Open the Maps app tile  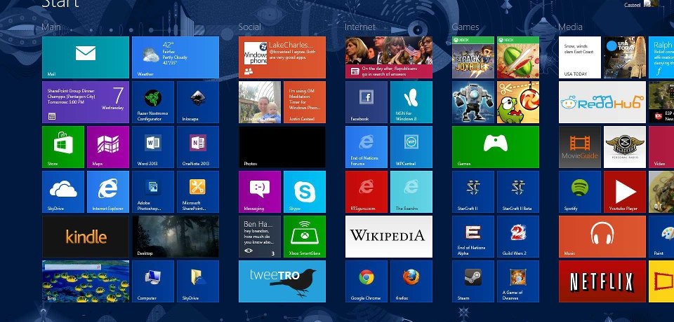pyautogui.click(x=107, y=147)
